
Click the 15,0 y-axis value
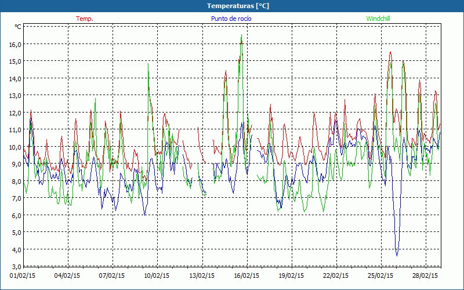click(x=15, y=61)
